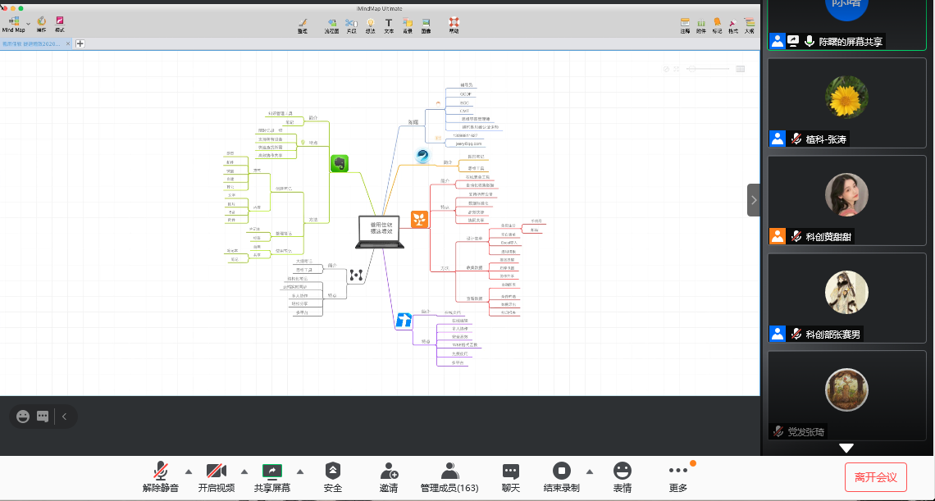Click the lifebuoy 帮助 help icon

click(454, 25)
